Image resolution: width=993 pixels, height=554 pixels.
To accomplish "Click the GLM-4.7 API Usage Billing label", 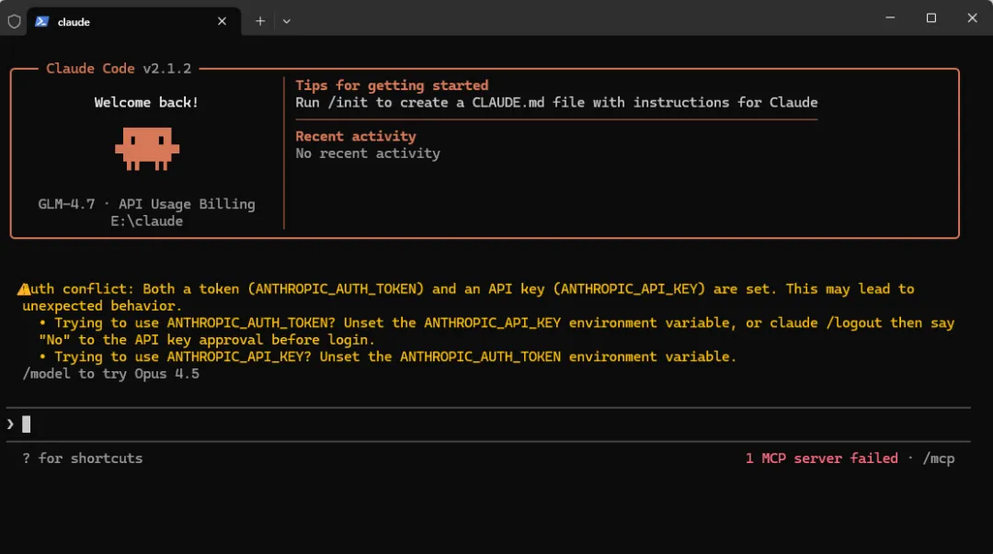I will pos(146,204).
